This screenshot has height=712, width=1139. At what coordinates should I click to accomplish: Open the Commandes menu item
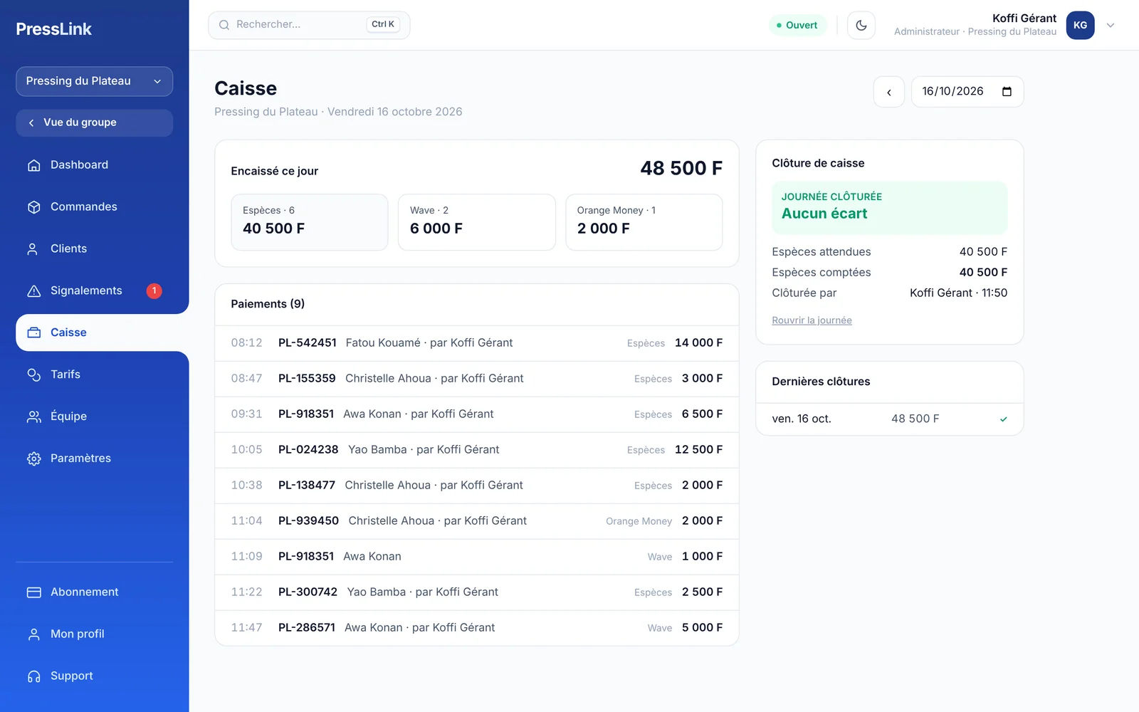click(94, 207)
